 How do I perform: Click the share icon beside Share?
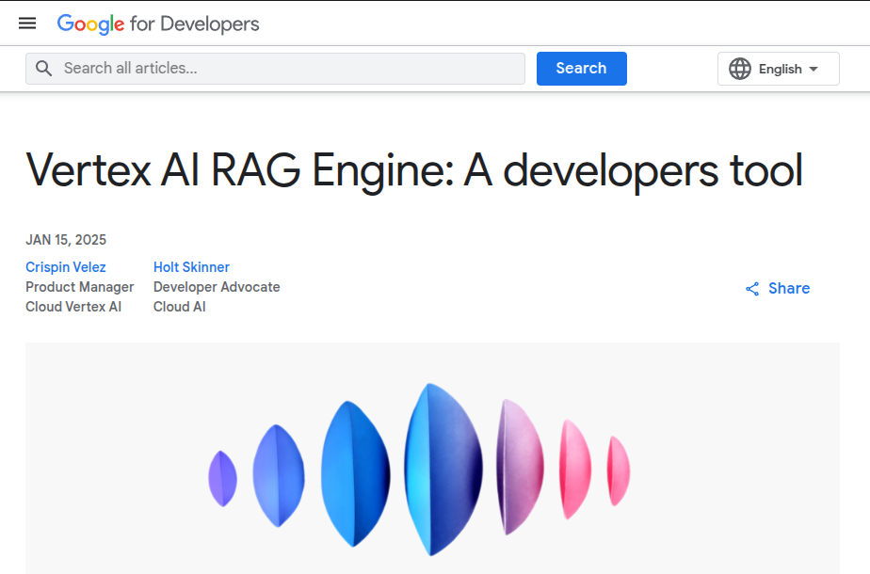752,289
